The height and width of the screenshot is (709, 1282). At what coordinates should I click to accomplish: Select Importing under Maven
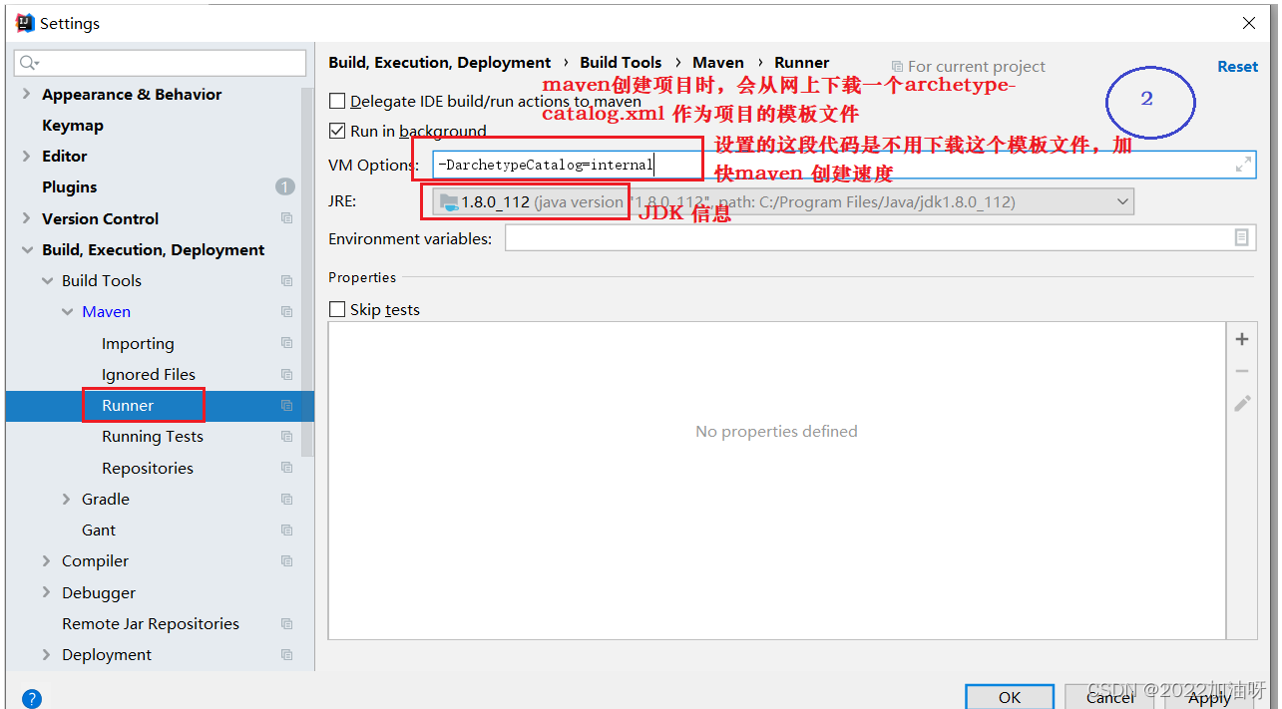(138, 343)
